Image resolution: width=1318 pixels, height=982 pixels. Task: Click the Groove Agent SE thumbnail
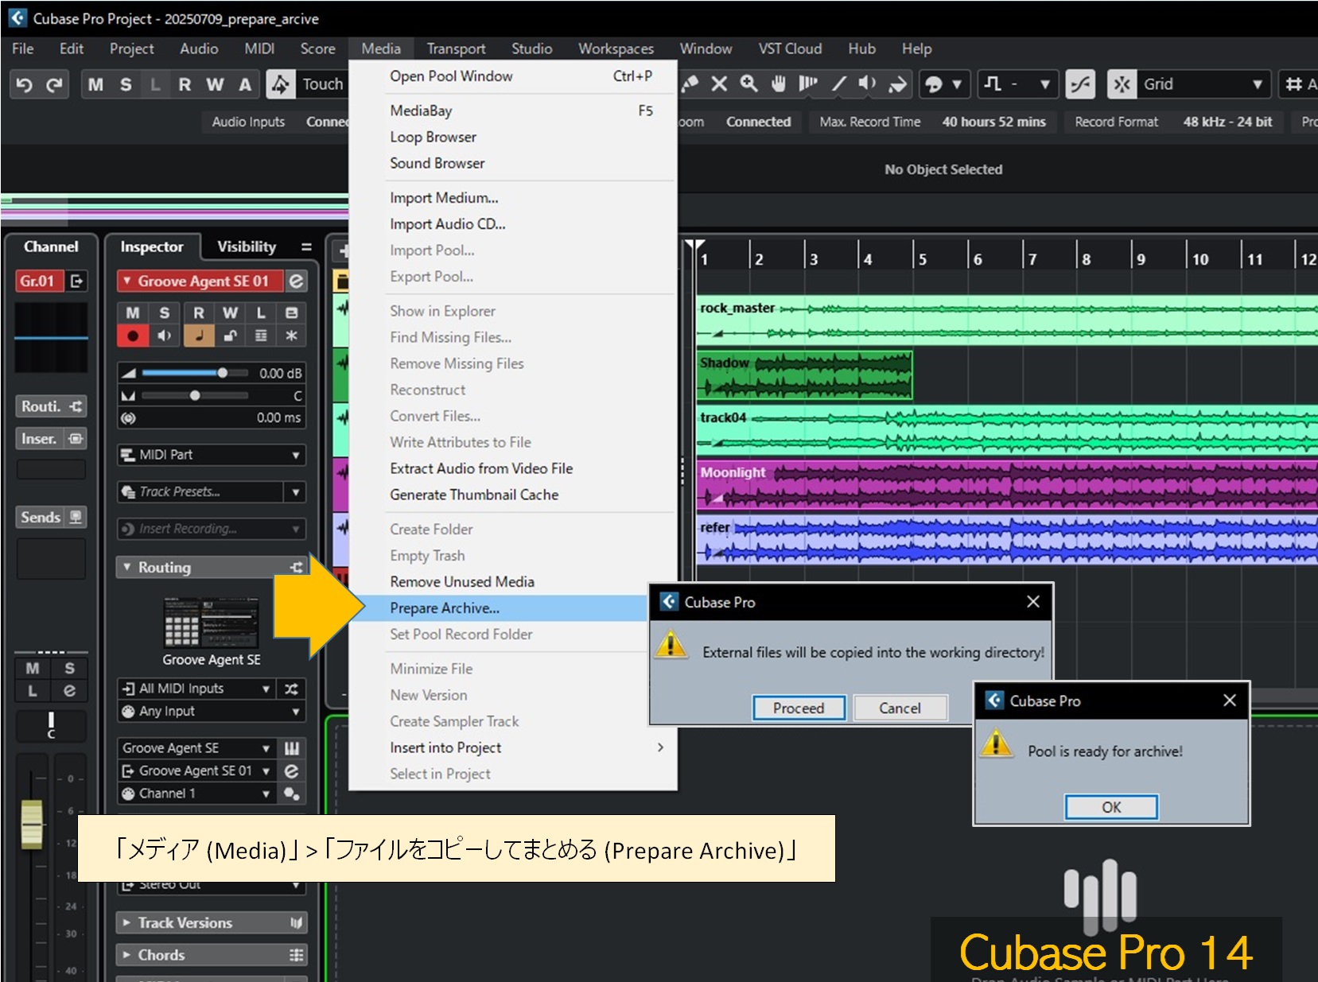tap(211, 622)
